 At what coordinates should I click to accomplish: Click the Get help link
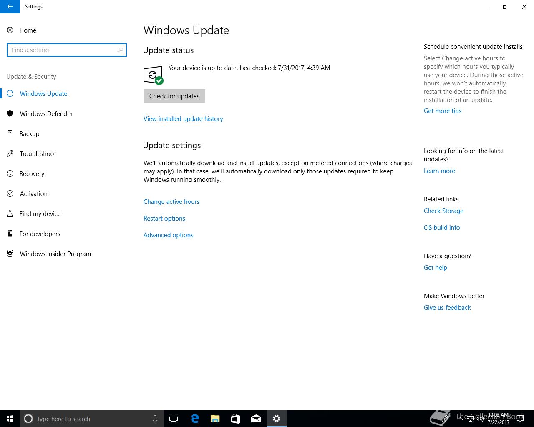pyautogui.click(x=436, y=268)
